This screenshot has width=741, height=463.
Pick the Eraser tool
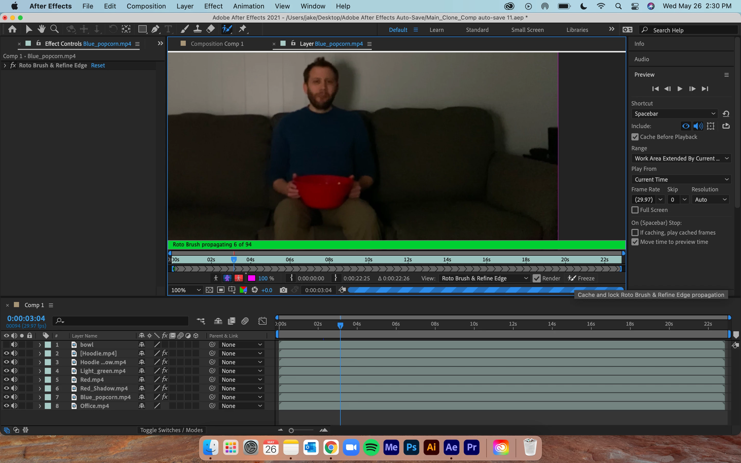tap(211, 29)
